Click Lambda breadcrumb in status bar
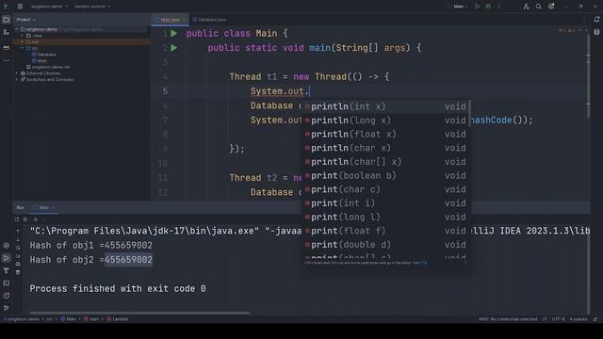This screenshot has width=603, height=339. tap(118, 319)
